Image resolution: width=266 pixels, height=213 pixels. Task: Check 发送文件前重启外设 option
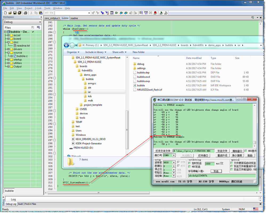[x=231, y=166]
